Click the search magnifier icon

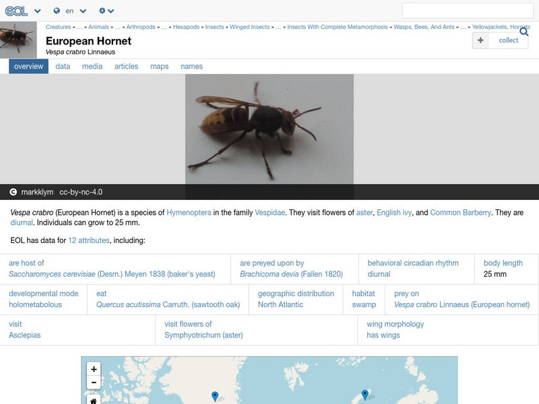524,32
